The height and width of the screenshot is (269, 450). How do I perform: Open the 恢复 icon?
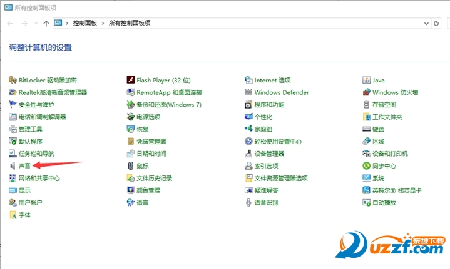[131, 129]
